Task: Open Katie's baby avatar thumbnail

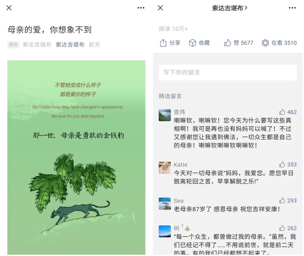Action: pos(165,168)
